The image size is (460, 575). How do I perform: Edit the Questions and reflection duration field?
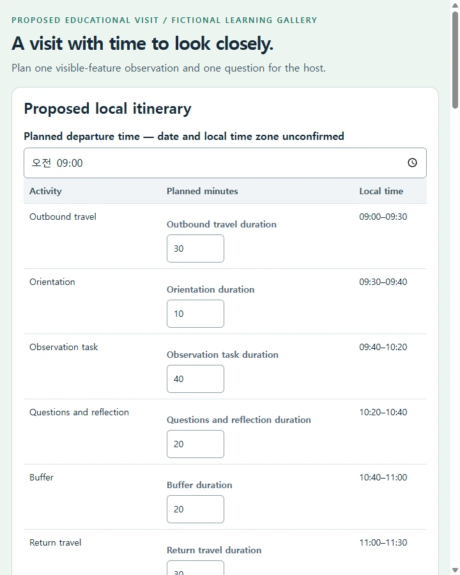point(195,444)
